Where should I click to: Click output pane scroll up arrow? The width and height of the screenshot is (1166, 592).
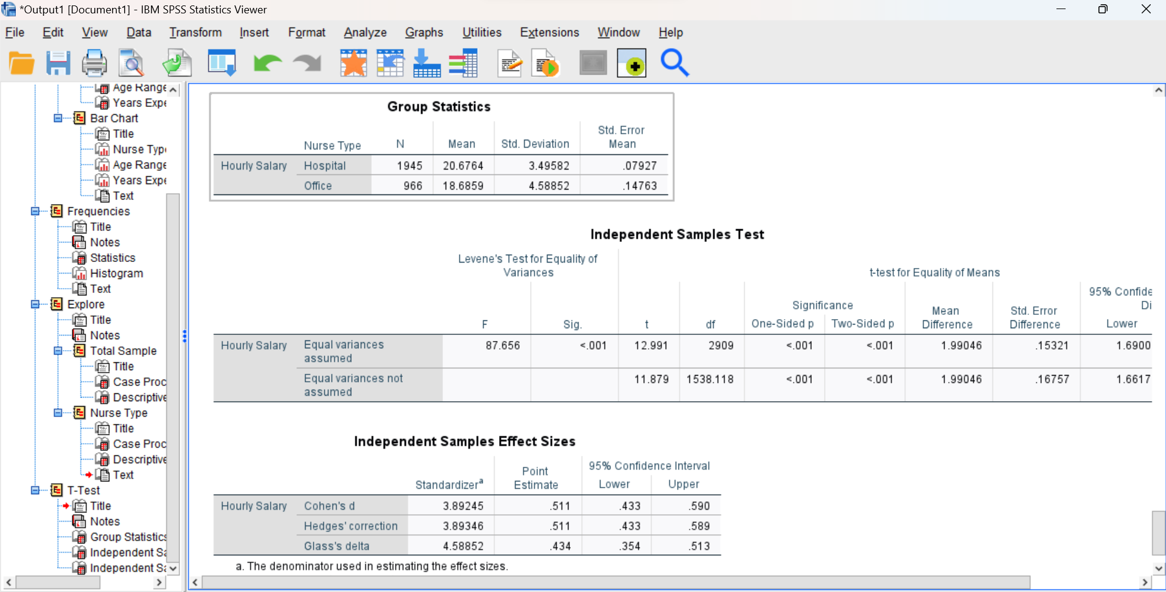coord(1159,91)
